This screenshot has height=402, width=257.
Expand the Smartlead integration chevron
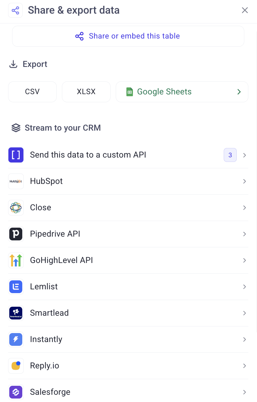point(244,313)
